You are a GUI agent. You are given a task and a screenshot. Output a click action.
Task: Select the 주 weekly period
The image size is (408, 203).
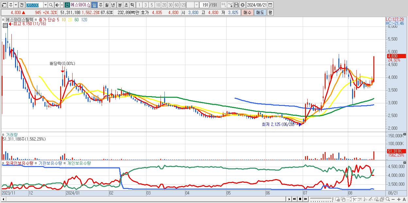100,5
